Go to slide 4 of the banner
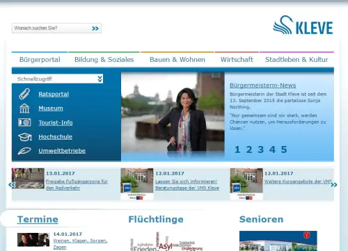The image size is (348, 251). click(x=272, y=149)
